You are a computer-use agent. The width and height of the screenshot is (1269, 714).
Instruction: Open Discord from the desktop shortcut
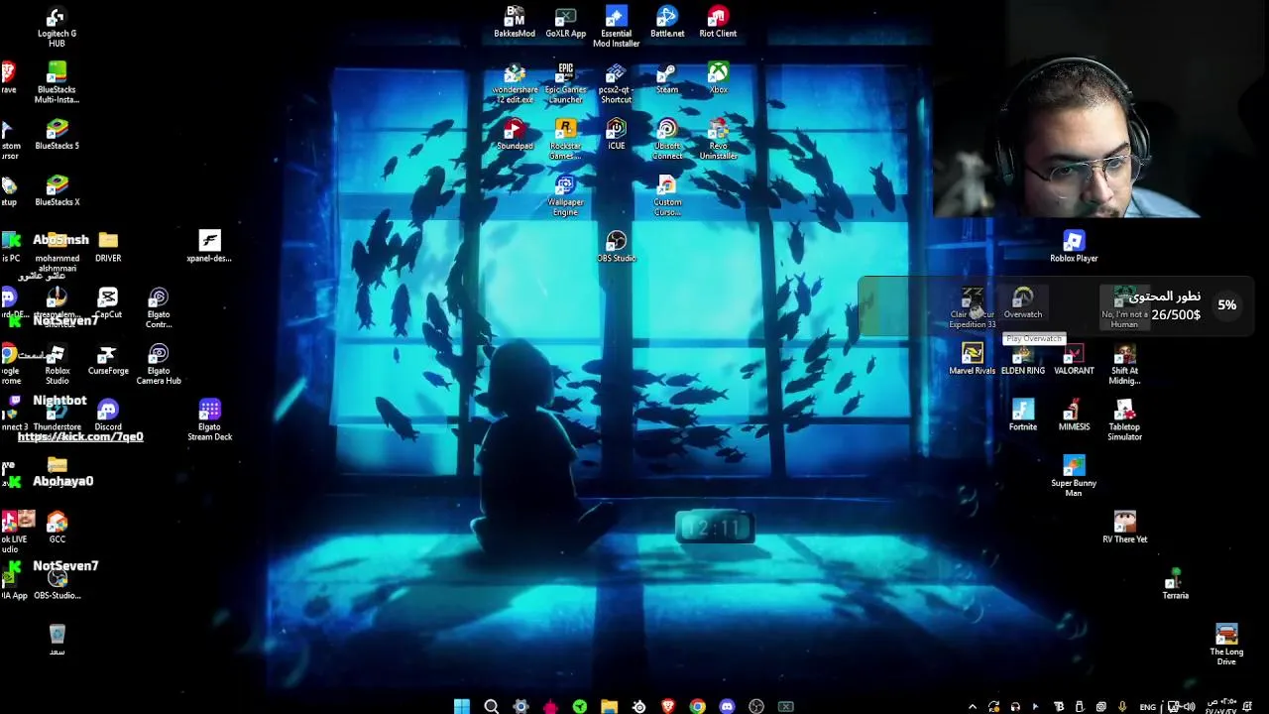click(x=108, y=416)
